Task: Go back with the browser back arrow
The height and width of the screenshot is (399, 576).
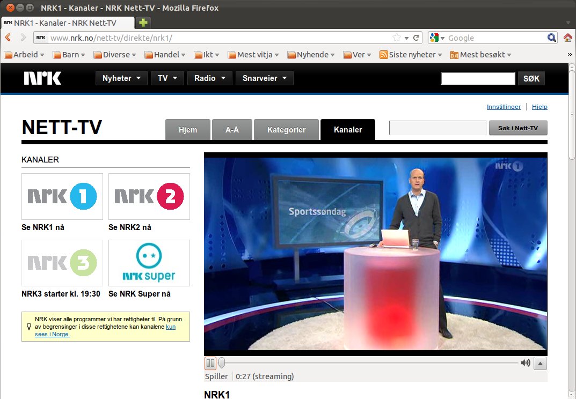Action: click(x=9, y=38)
